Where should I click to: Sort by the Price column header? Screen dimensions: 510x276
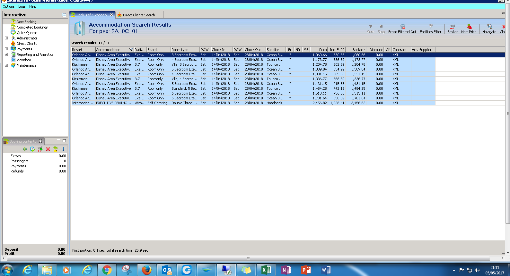pyautogui.click(x=319, y=50)
